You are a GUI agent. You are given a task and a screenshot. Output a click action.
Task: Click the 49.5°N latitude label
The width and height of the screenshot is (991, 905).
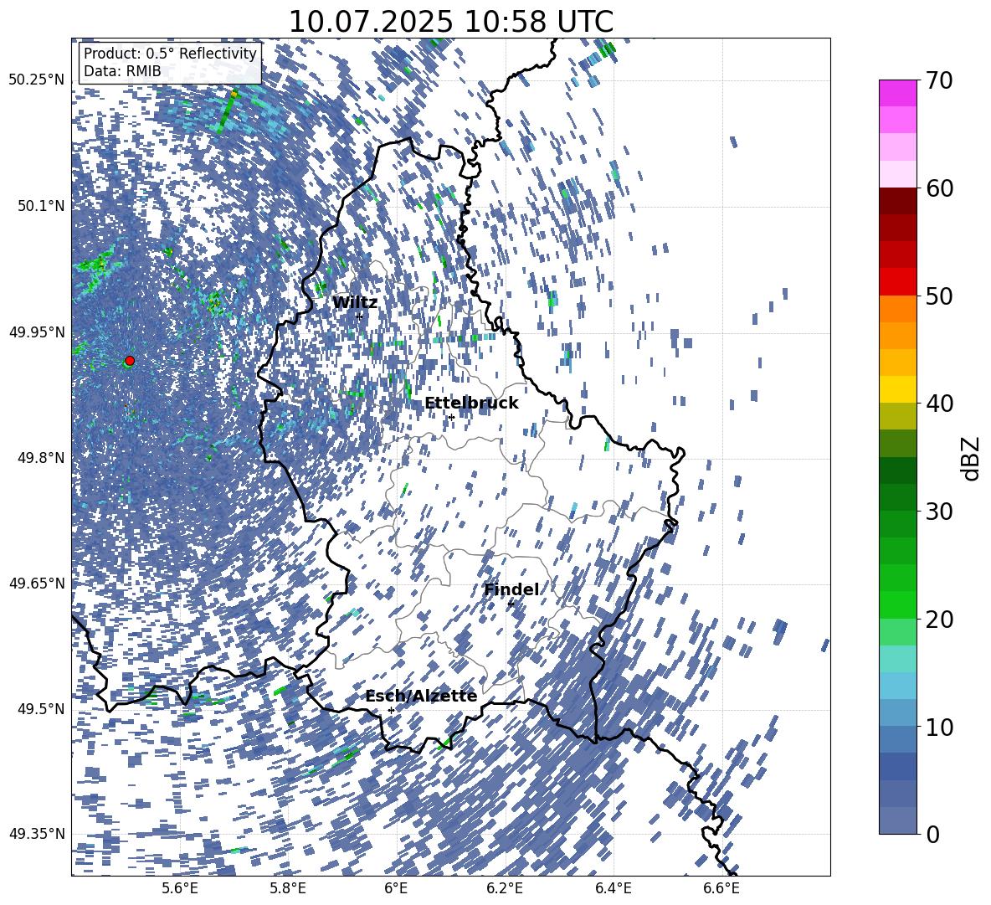41,709
